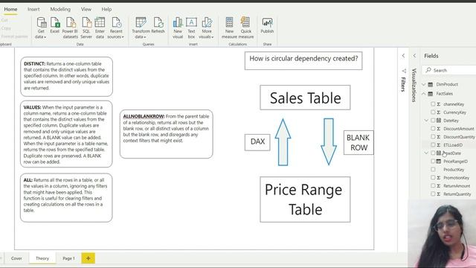Check the channelKey field

coord(433,104)
